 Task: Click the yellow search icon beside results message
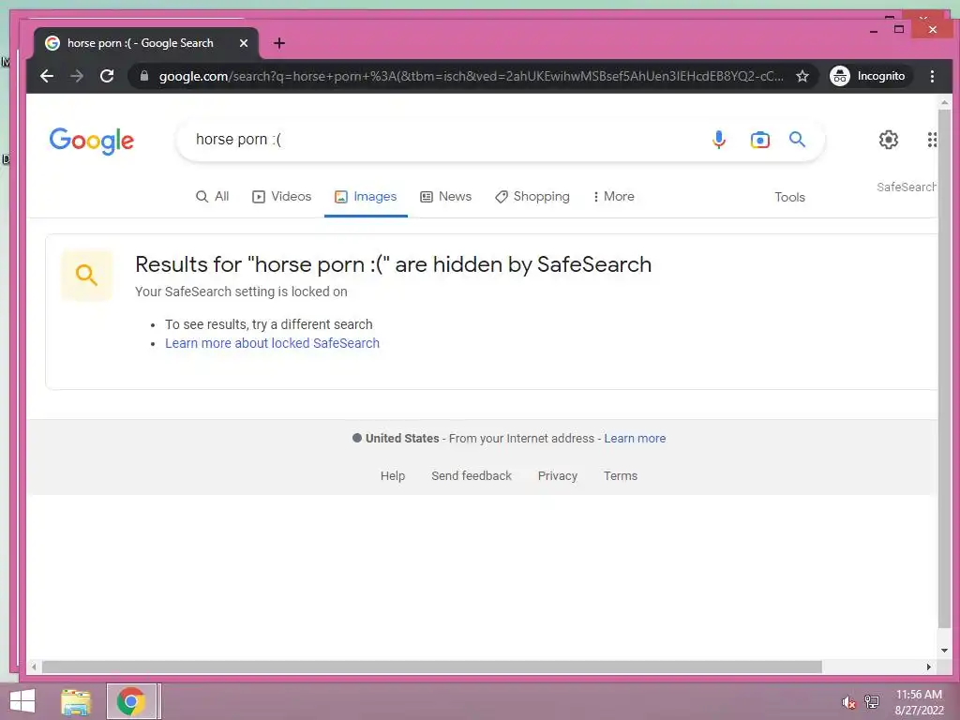[x=87, y=275]
